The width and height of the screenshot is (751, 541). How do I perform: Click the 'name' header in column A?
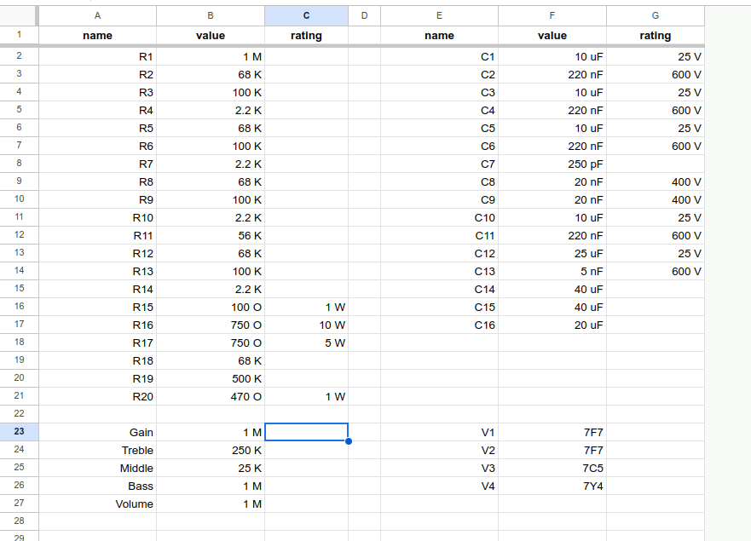click(x=97, y=36)
